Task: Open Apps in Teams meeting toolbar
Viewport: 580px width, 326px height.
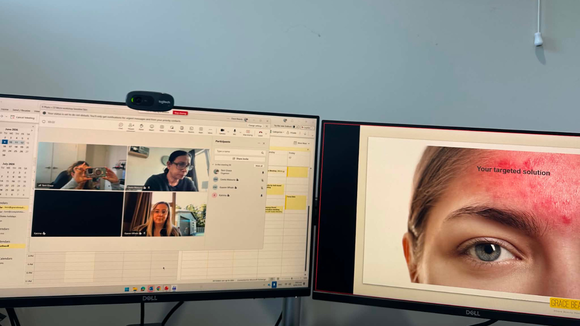Action: point(201,130)
